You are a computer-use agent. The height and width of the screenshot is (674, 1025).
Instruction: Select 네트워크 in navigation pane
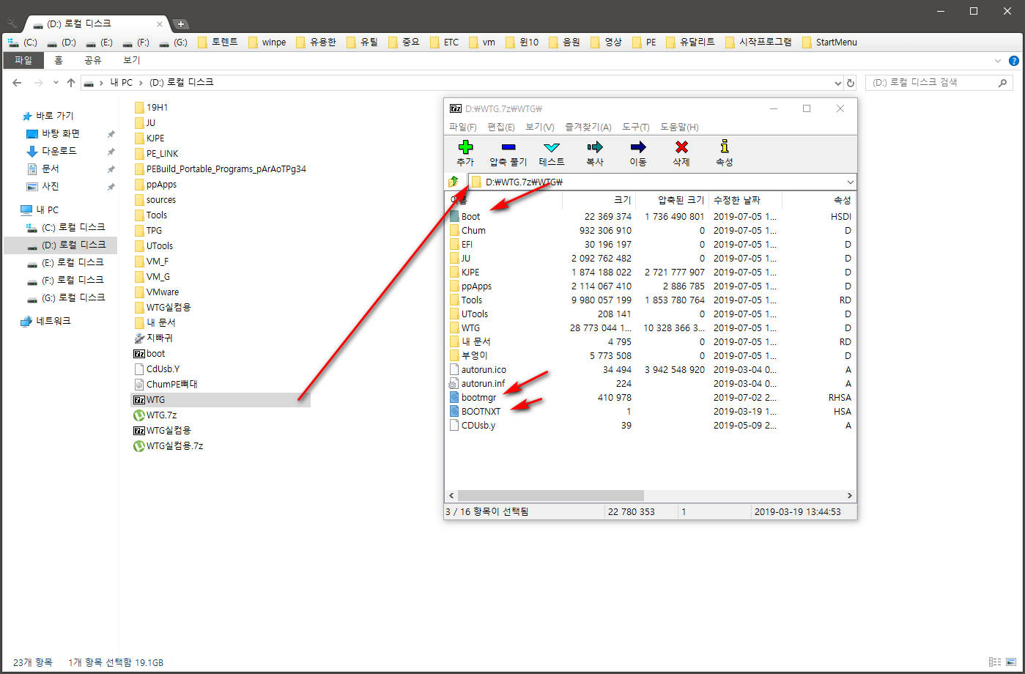click(53, 321)
